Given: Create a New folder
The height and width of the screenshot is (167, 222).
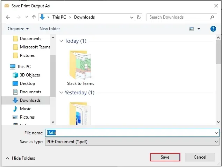Looking at the screenshot, I should tap(50, 29).
